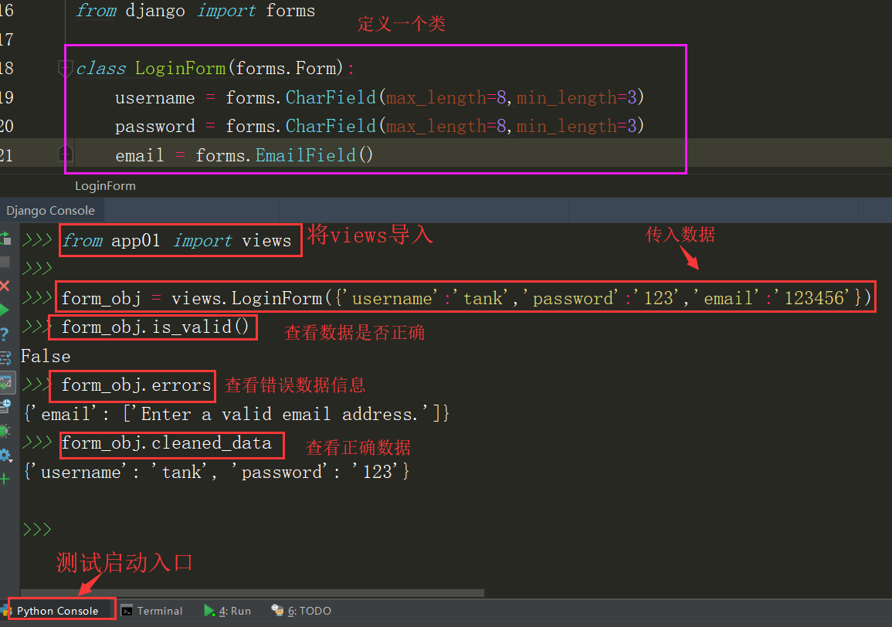Open console help with question mark icon
This screenshot has height=627, width=892.
tap(5, 334)
